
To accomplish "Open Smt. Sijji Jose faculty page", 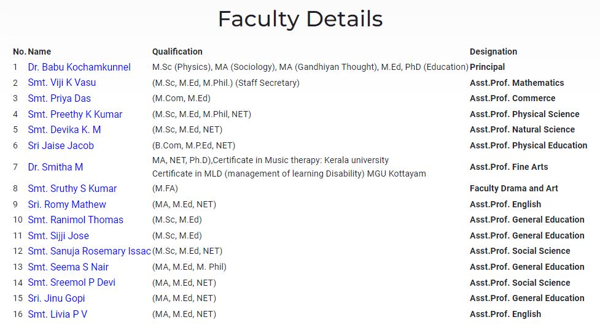I will pos(58,235).
